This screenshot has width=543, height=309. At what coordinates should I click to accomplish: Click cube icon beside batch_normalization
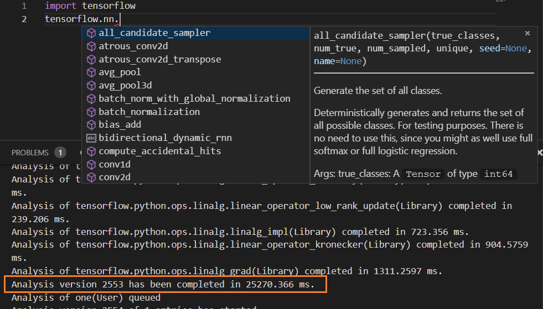91,112
